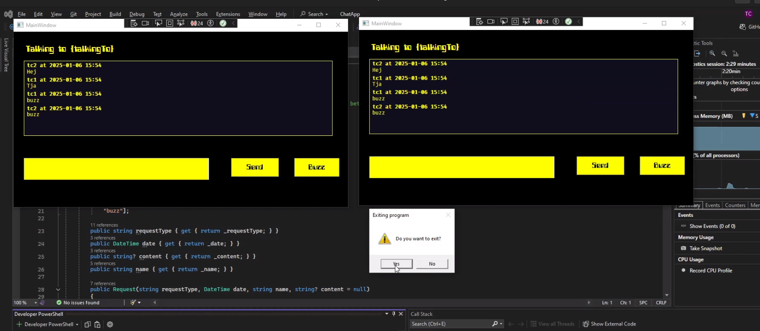Click the camera icon beside Take Snapshot

pyautogui.click(x=683, y=248)
